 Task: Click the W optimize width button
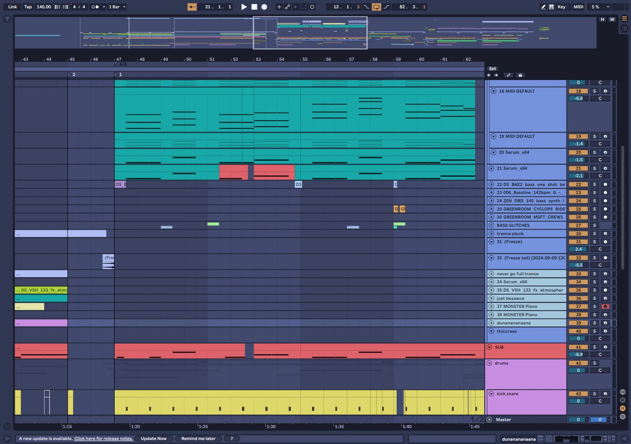(x=612, y=20)
